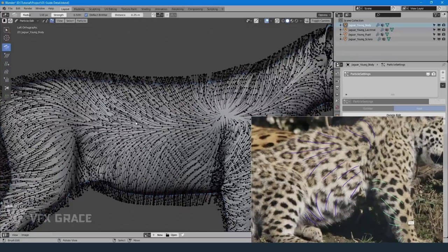Pin the properties editor context
This screenshot has width=448, height=252.
coord(444,65)
